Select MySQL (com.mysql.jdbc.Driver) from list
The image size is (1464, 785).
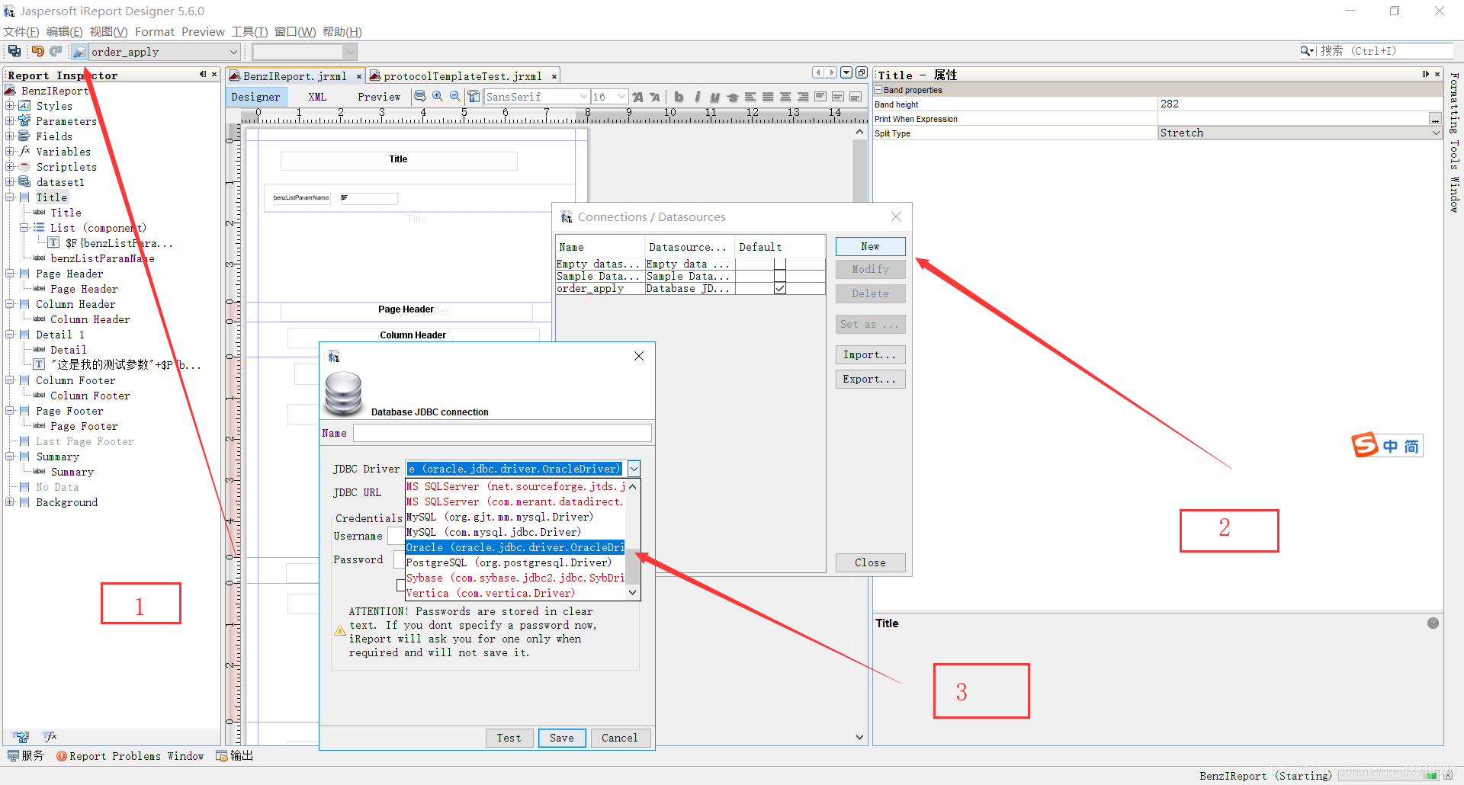pyautogui.click(x=515, y=532)
